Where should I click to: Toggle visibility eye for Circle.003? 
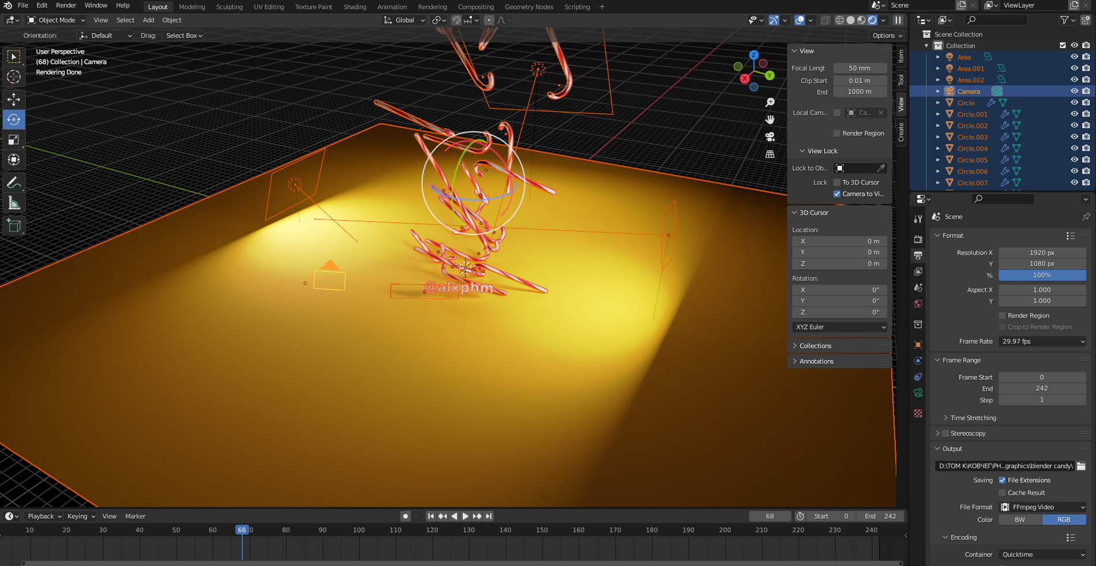click(x=1075, y=137)
